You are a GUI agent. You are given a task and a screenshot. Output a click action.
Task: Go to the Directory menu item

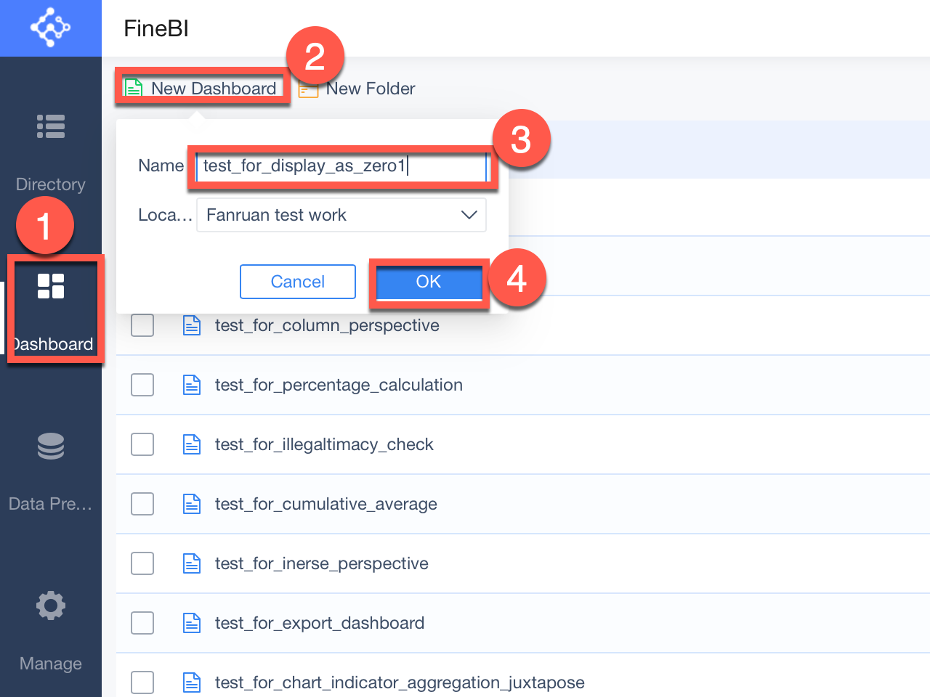point(50,184)
